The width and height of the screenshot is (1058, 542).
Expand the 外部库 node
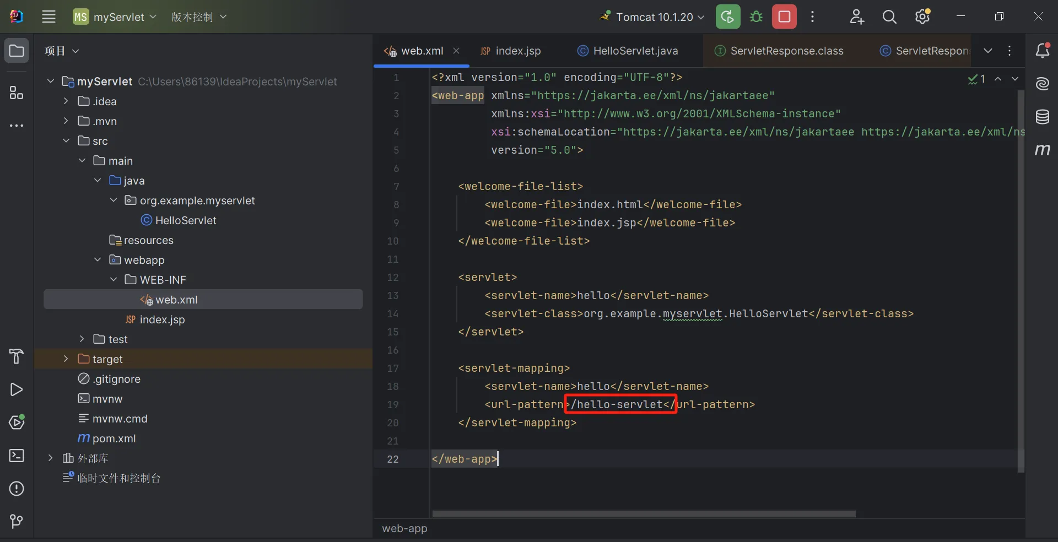[50, 458]
